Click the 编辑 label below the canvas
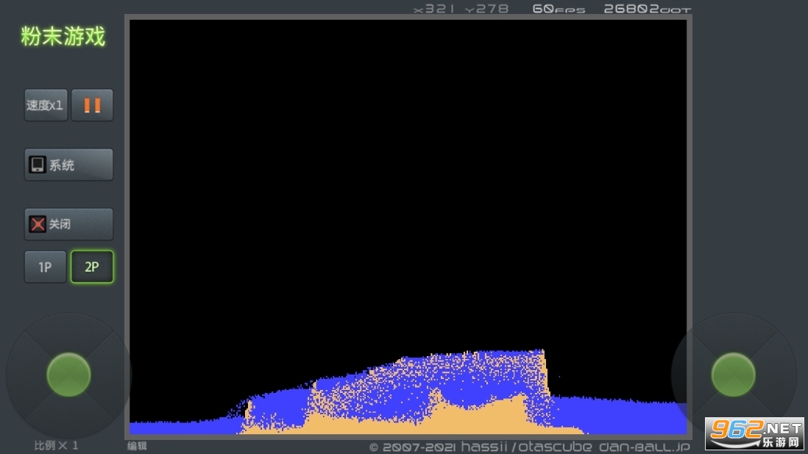Viewport: 808px width, 454px height. (137, 446)
